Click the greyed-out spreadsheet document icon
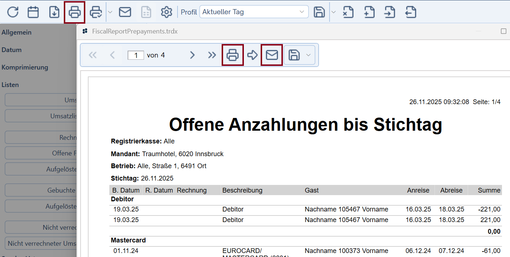 click(x=146, y=12)
